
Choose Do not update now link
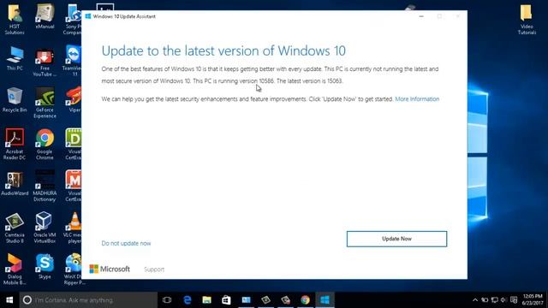126,243
